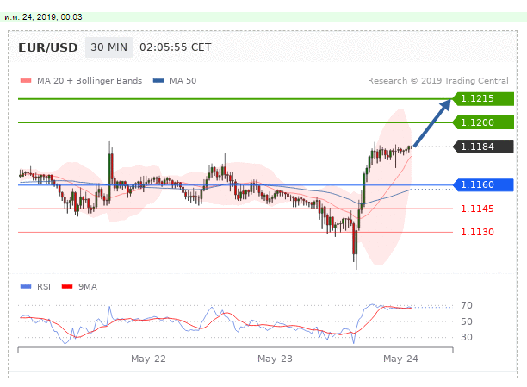Click the MA 20 + Bollinger Bands label
This screenshot has height=387, width=527.
coord(90,81)
